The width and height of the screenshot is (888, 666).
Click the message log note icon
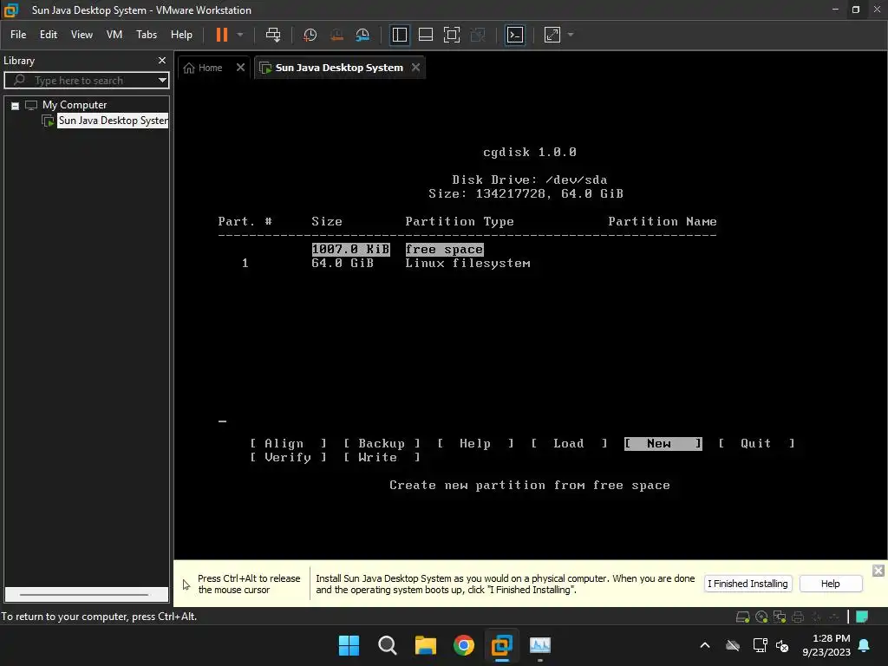(x=862, y=617)
